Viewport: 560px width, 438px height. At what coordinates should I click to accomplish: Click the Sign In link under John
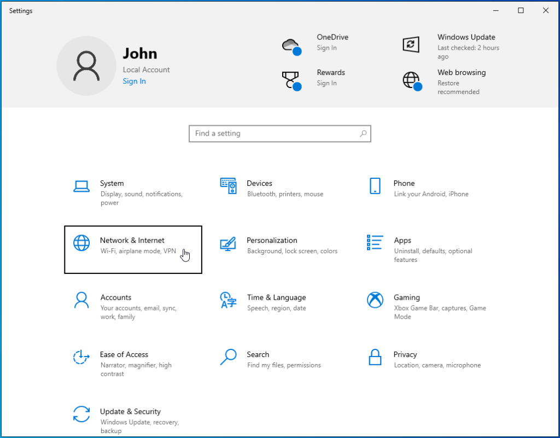[x=134, y=81]
